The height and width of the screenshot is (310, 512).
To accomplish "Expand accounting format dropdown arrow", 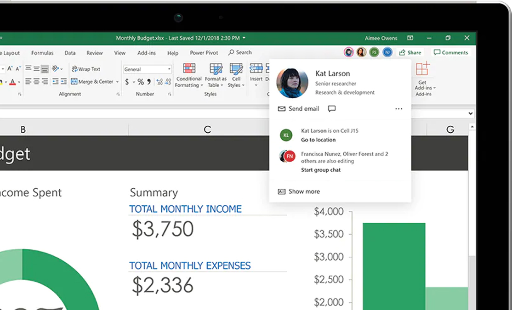I will click(x=134, y=82).
